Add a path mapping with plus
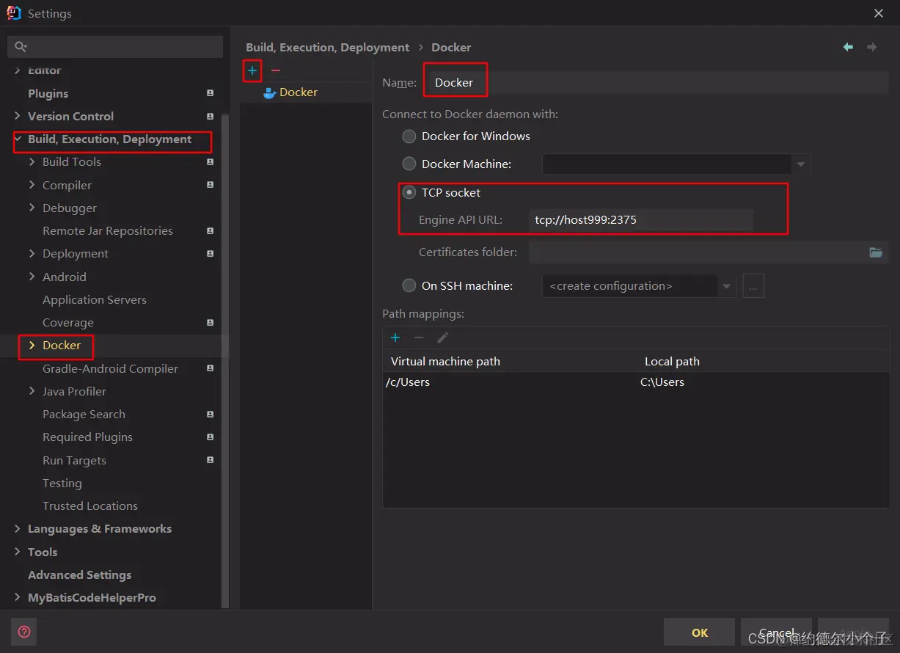900x653 pixels. [x=395, y=338]
